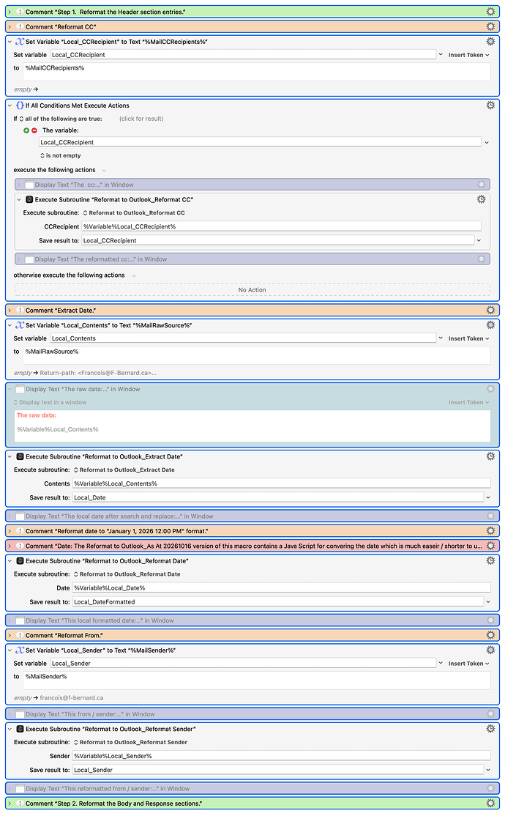Open gear menu for the Step 2 comment

click(490, 804)
